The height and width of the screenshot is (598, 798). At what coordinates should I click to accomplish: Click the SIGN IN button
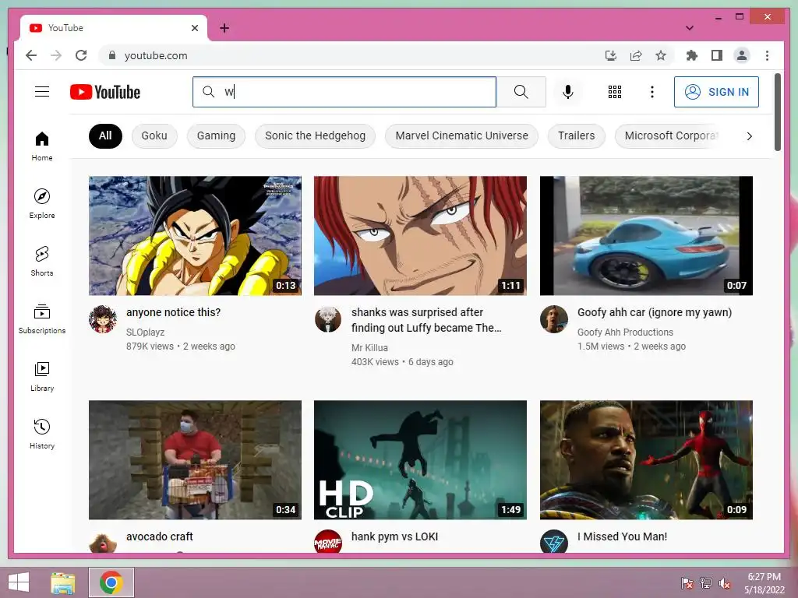[x=716, y=92]
